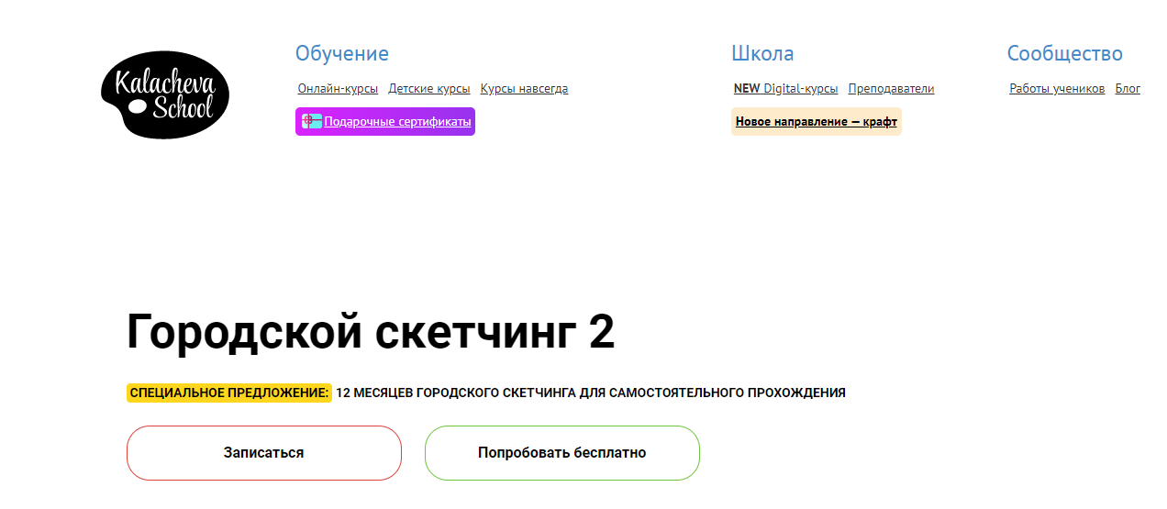Click the yellow Специальное предложение badge

tap(229, 393)
